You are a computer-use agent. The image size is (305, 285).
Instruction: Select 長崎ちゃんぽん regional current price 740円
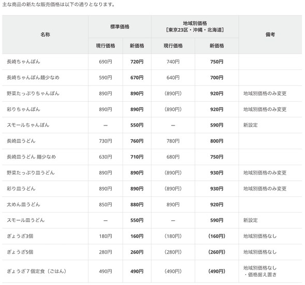coord(173,62)
